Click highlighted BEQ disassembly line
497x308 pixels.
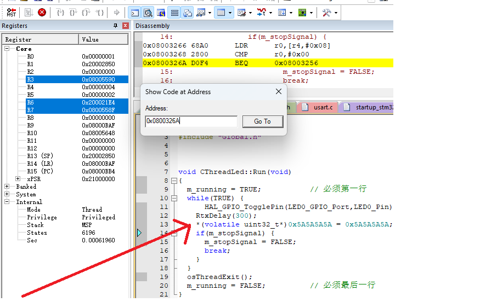(x=268, y=63)
